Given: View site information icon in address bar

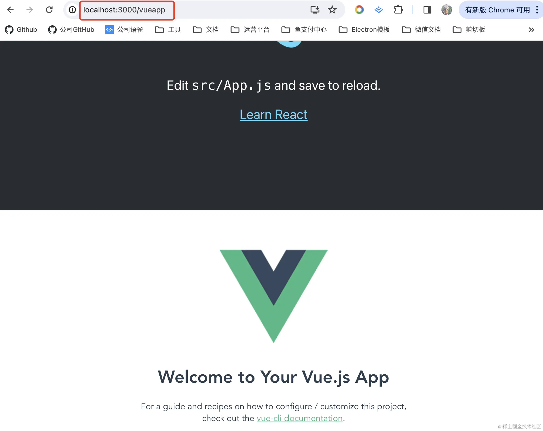Looking at the screenshot, I should point(72,10).
